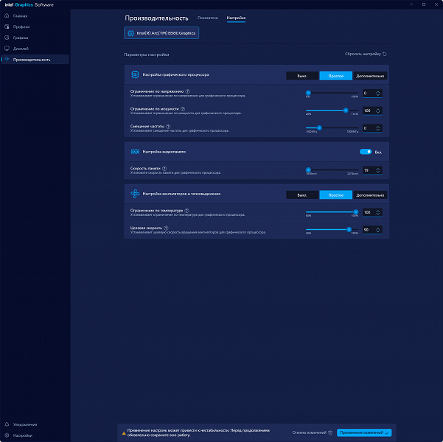Click the frequency offset slider handle
This screenshot has height=442, width=443.
point(319,128)
